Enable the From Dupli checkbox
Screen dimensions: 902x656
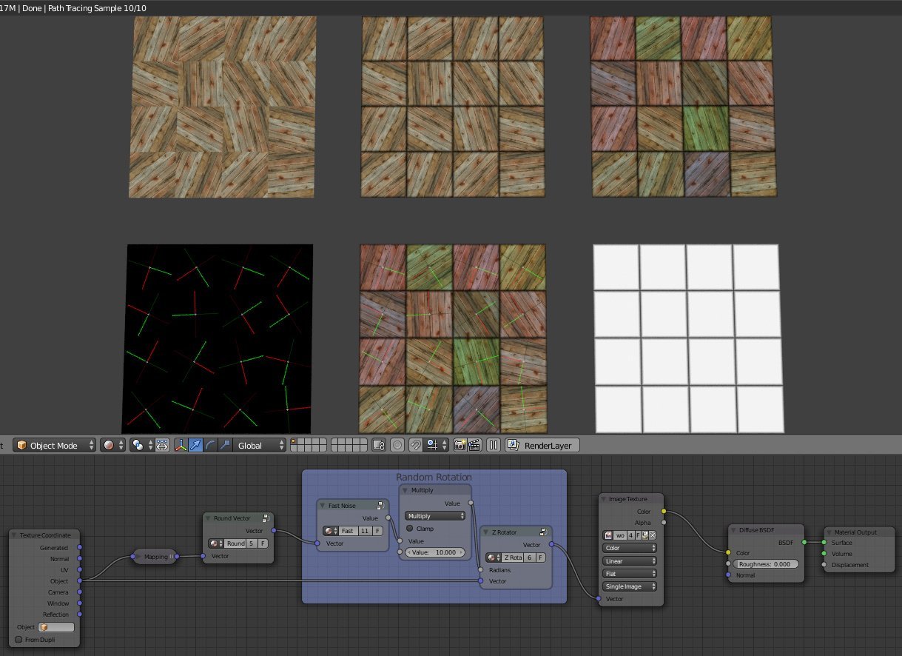tap(19, 640)
